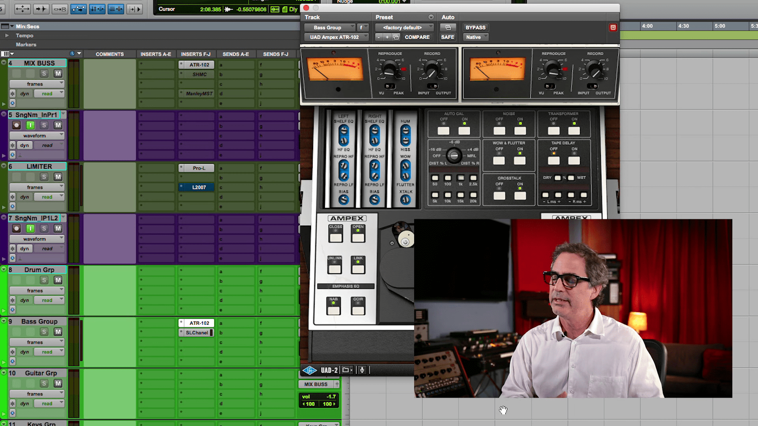Select the UNLINK button
Screen dimensions: 758x426
(x=335, y=269)
